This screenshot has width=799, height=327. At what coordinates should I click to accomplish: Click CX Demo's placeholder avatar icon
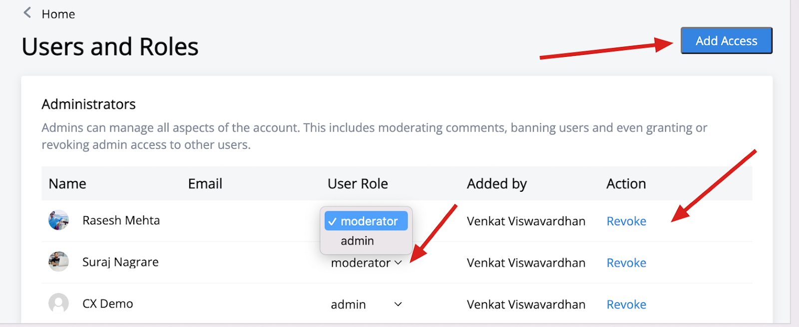(x=58, y=303)
